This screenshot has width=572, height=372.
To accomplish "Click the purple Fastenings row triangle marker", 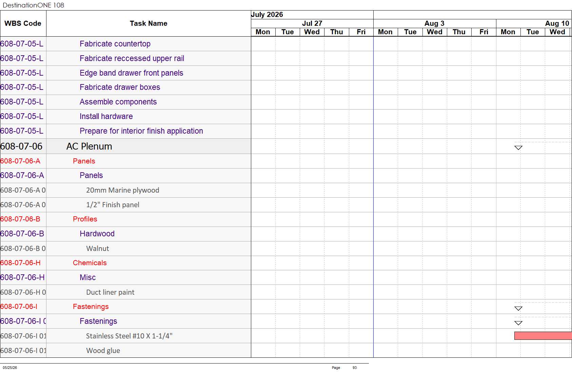I will pyautogui.click(x=518, y=323).
